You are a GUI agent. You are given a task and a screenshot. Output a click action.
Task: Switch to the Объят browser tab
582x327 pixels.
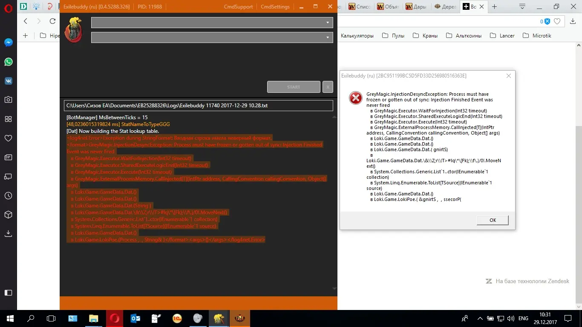click(x=389, y=6)
